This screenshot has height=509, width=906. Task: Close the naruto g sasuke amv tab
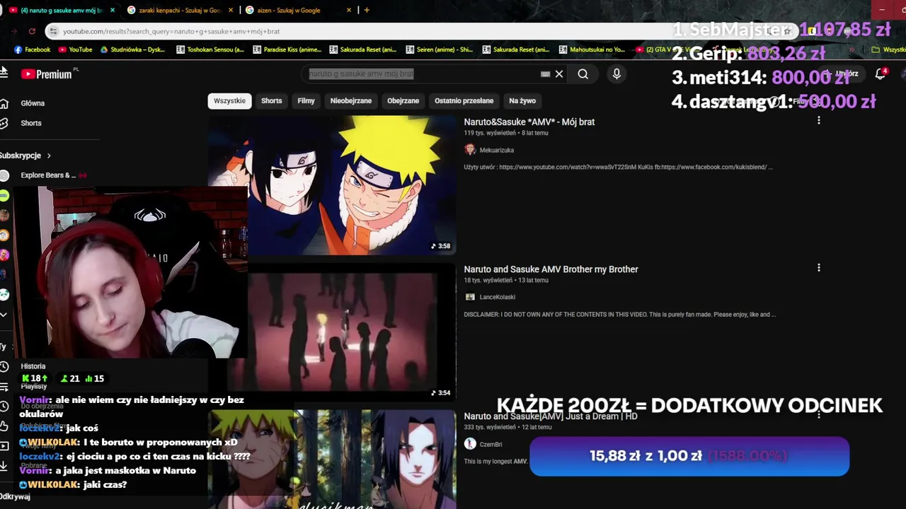tap(113, 10)
